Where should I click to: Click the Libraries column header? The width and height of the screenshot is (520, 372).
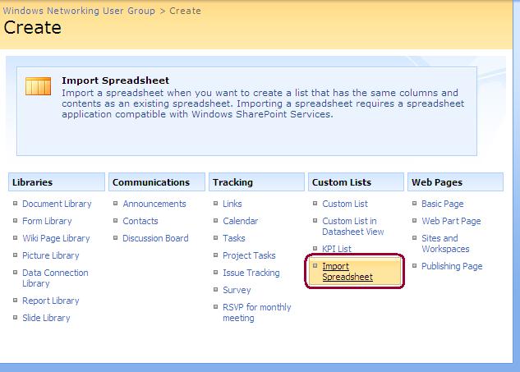point(57,182)
